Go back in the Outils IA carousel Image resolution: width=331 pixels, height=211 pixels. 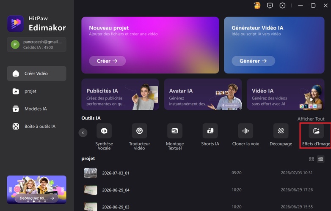[83, 133]
